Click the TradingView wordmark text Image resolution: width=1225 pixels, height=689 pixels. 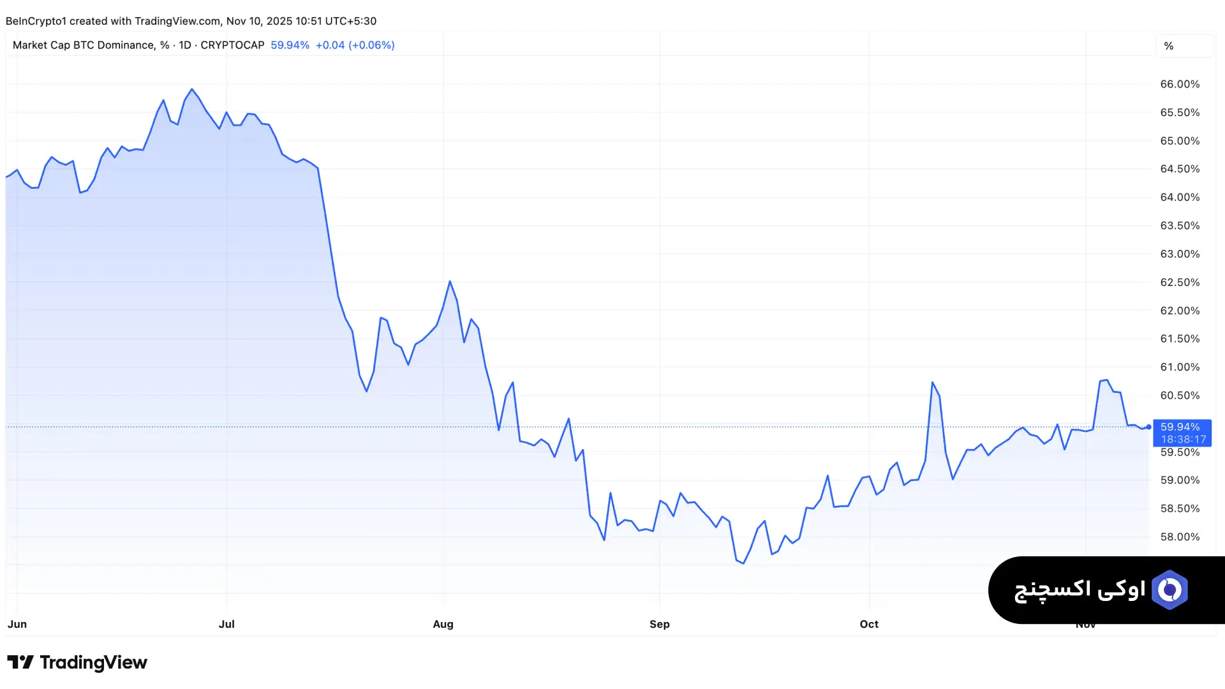(93, 662)
